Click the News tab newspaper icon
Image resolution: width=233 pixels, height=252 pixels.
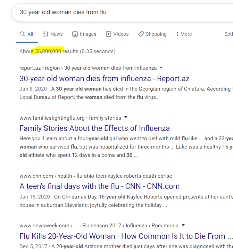(45, 34)
